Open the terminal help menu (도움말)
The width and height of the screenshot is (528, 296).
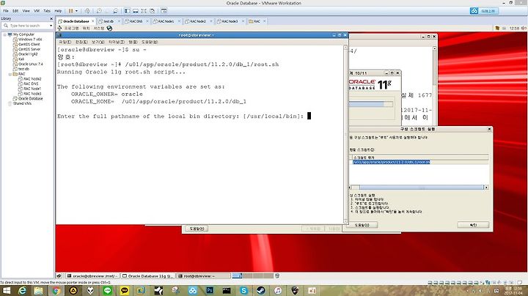[x=150, y=42]
